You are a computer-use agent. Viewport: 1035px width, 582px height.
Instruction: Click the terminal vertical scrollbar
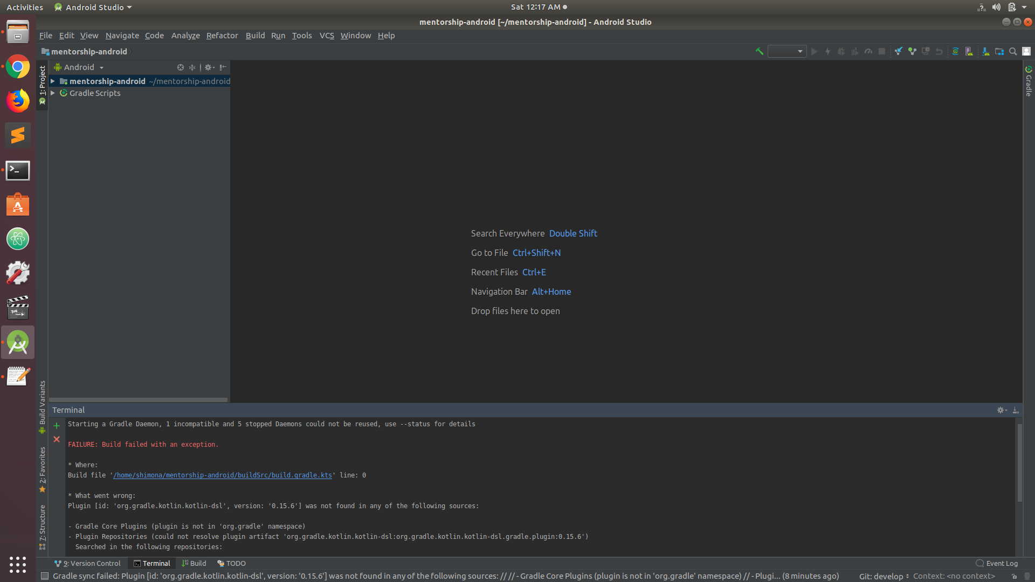click(1019, 462)
